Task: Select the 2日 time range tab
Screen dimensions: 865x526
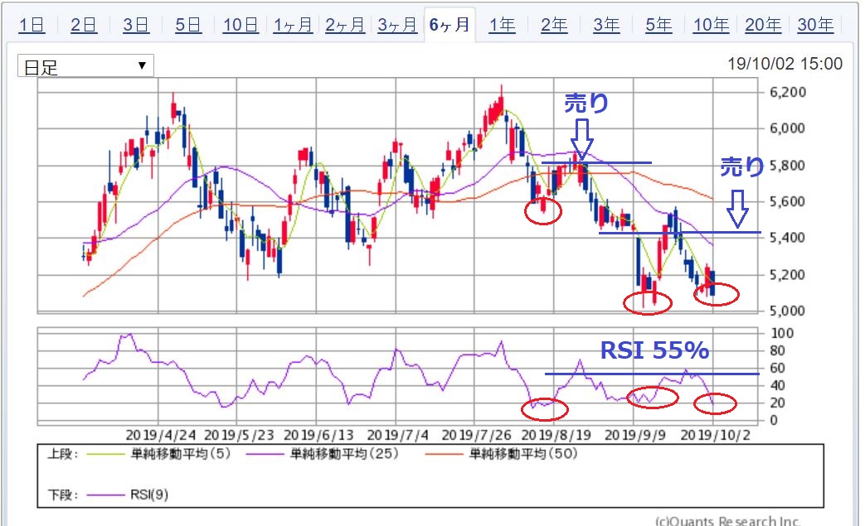Action: click(x=84, y=25)
